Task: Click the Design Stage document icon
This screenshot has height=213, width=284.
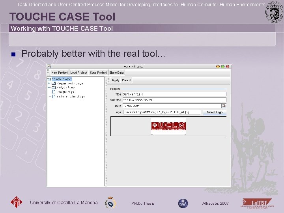Action: (54, 92)
